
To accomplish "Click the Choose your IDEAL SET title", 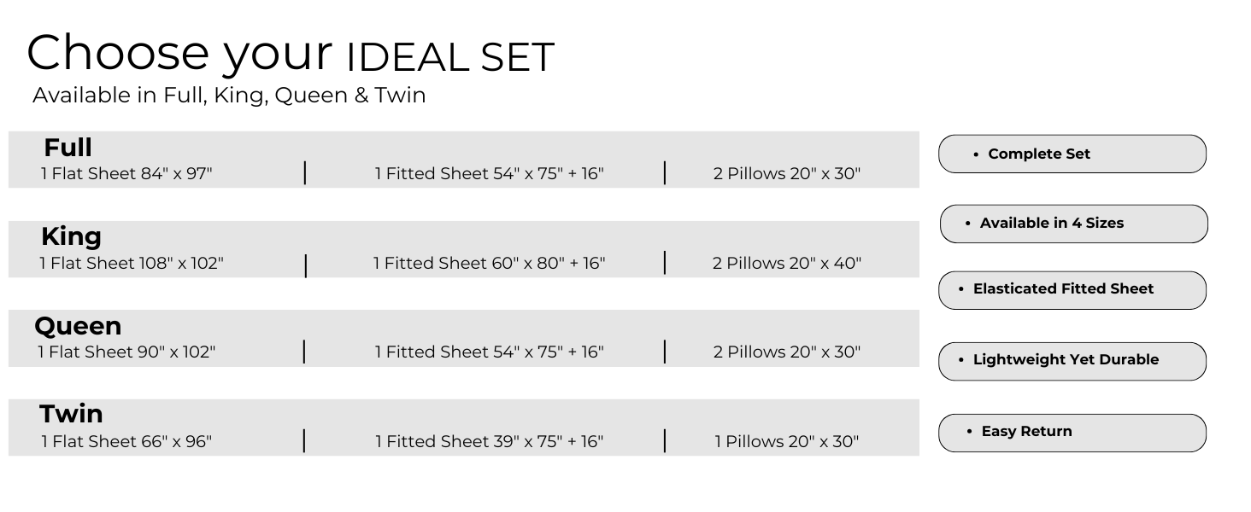I will point(291,53).
